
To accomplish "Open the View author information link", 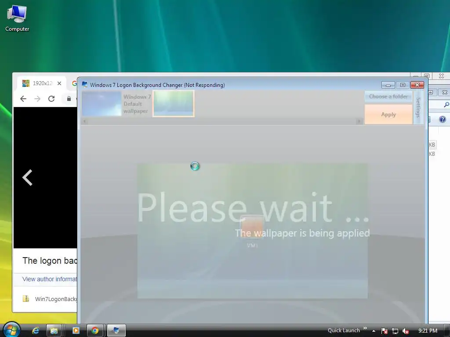I will point(50,279).
